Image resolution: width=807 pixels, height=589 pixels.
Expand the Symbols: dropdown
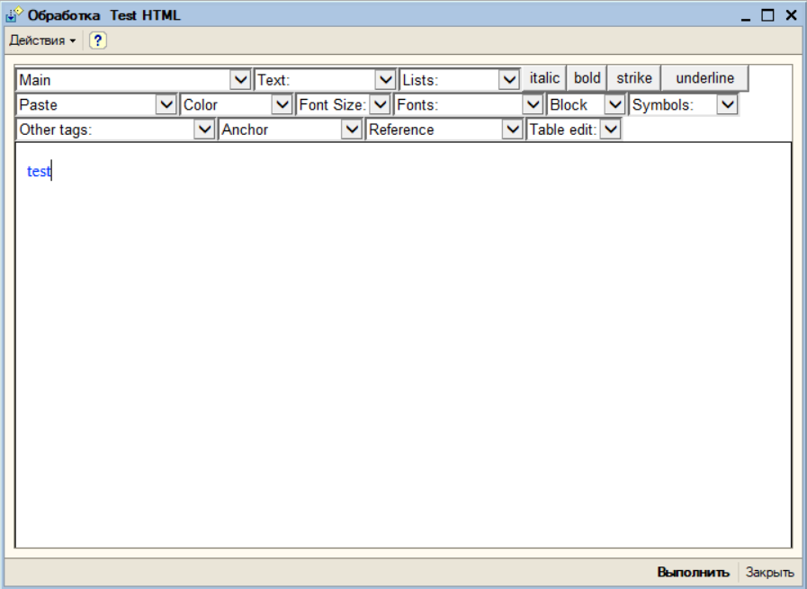[x=684, y=104]
